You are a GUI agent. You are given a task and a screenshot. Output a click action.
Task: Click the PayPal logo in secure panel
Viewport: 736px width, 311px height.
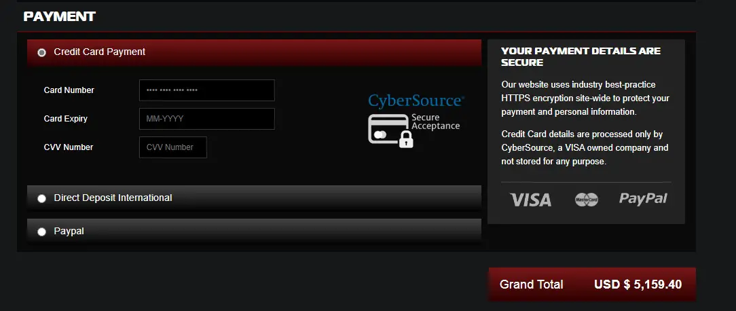[x=643, y=199]
